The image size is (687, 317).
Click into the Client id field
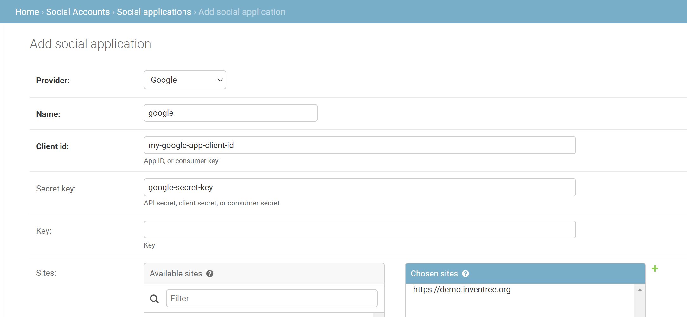(x=360, y=145)
